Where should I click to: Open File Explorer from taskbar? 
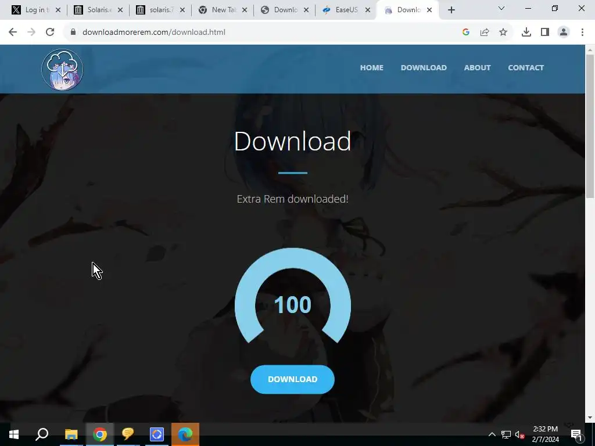pyautogui.click(x=71, y=434)
